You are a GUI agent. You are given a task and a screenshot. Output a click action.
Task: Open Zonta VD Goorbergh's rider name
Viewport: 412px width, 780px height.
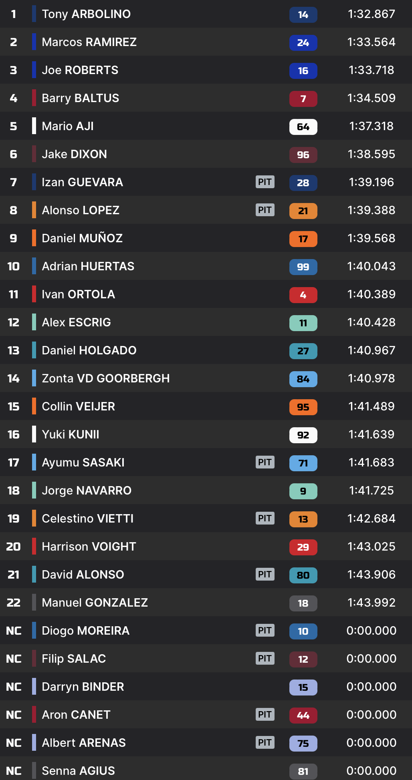105,378
